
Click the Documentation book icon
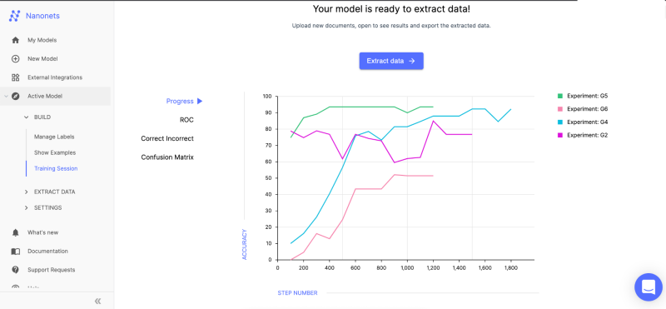[x=15, y=252]
